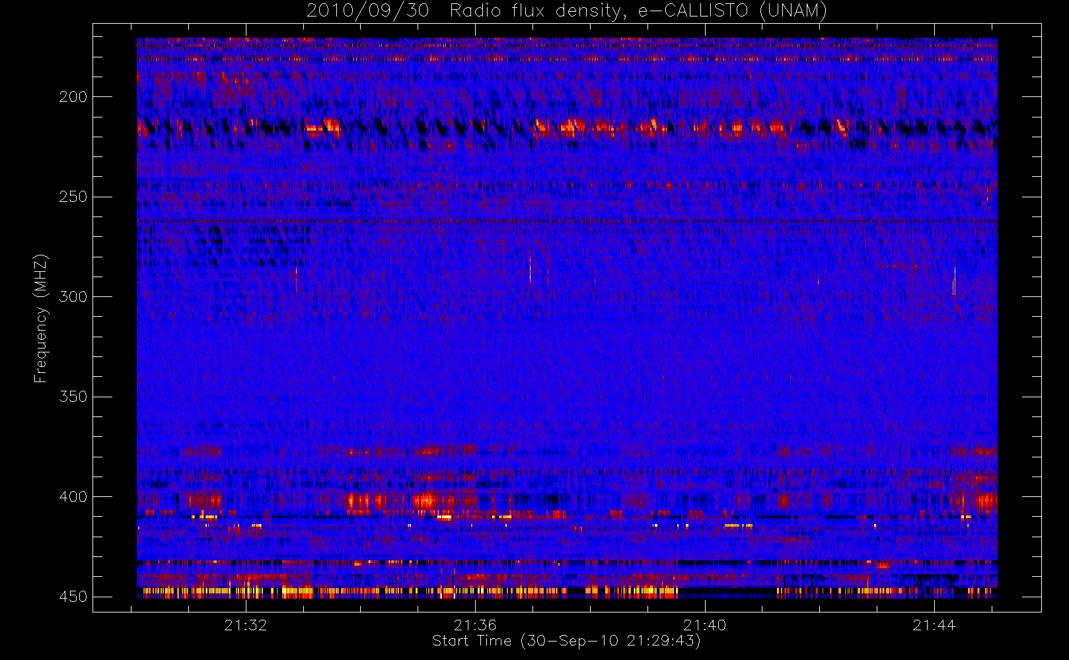The height and width of the screenshot is (660, 1069).
Task: Click the 400 frequency tick label
Action: coord(73,496)
